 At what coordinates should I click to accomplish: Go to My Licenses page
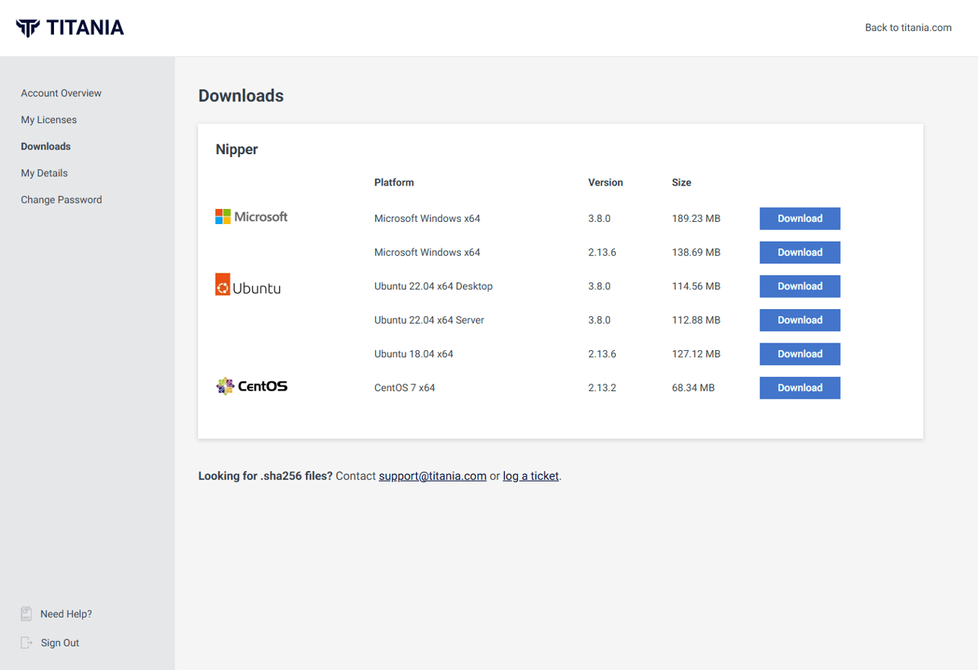pyautogui.click(x=49, y=120)
